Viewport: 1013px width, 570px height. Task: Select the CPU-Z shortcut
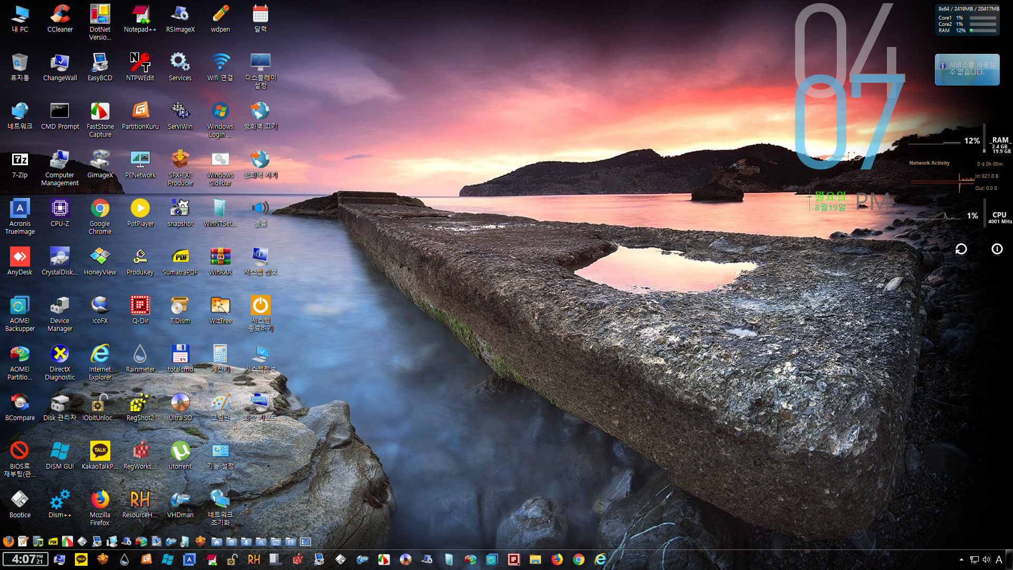(x=60, y=213)
